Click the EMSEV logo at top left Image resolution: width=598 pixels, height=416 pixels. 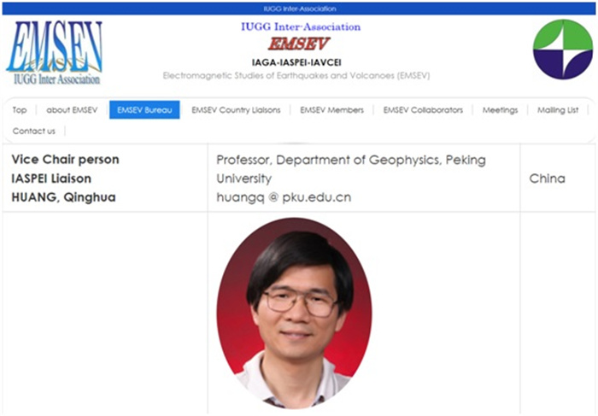(54, 53)
